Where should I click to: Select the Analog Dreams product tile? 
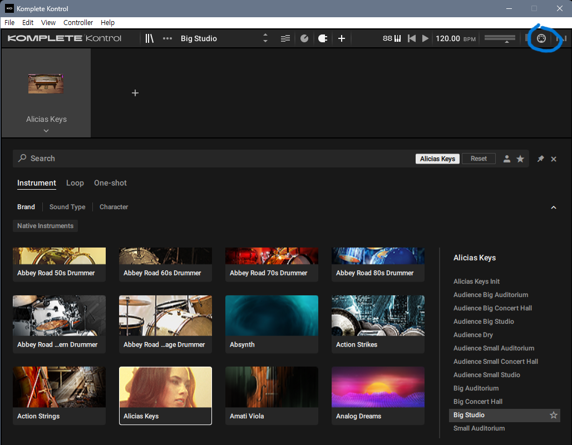[378, 395]
